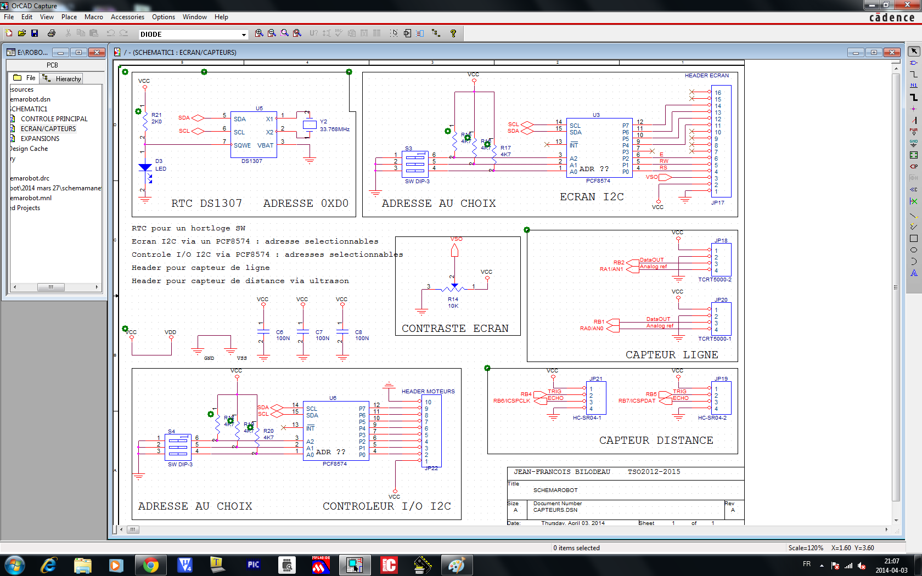The height and width of the screenshot is (576, 922).
Task: Open Internet Explorer from the taskbar
Action: tap(49, 565)
